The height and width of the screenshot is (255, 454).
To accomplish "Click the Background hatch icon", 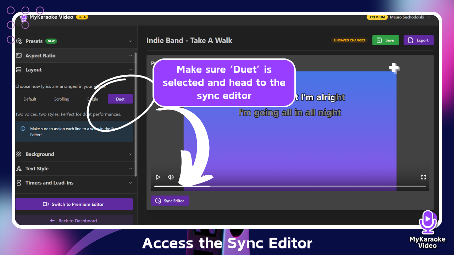I will pos(19,154).
